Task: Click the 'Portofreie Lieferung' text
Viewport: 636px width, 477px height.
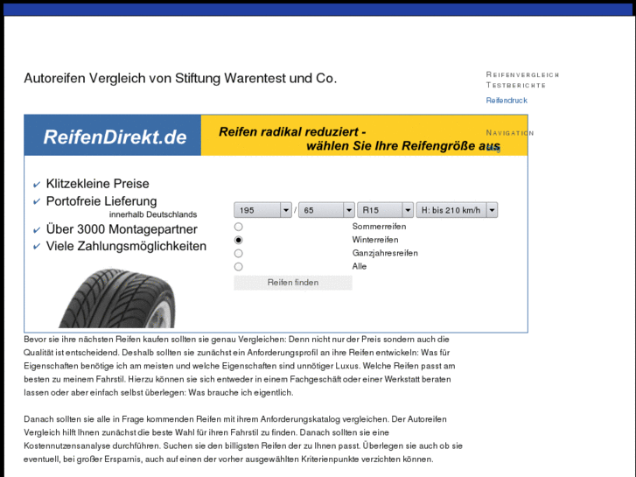Action: pyautogui.click(x=101, y=201)
